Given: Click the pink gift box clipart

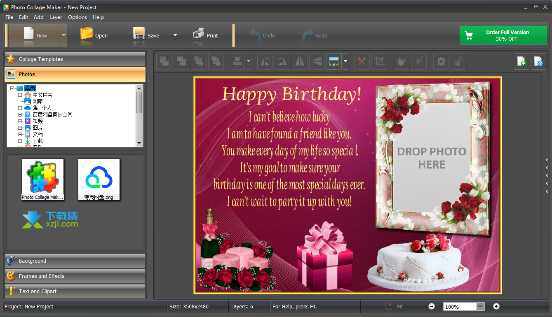Looking at the screenshot, I should pyautogui.click(x=325, y=255).
